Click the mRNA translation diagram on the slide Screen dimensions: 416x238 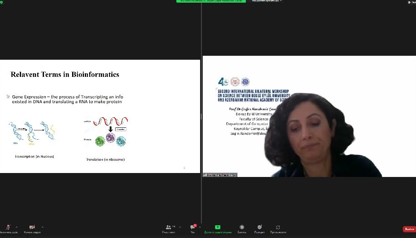coord(106,131)
